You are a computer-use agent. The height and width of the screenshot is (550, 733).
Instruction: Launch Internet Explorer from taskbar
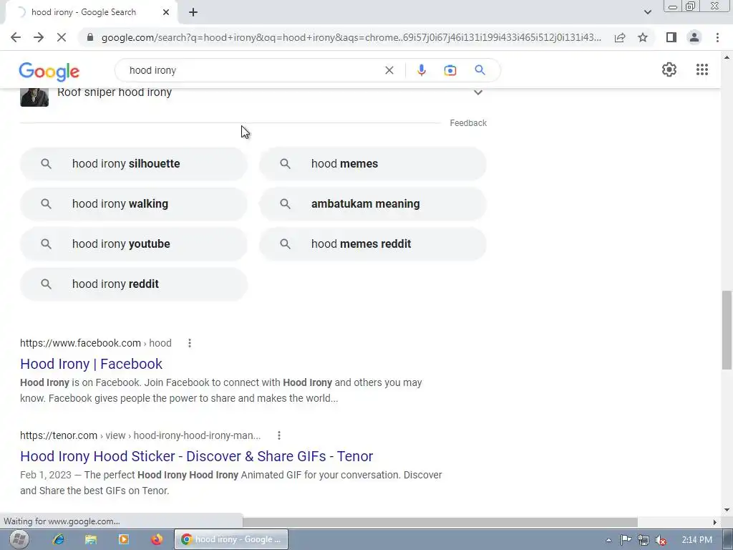coord(59,539)
